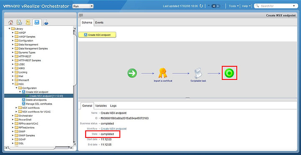Select the SNMP Samples folder

[x=27, y=135]
